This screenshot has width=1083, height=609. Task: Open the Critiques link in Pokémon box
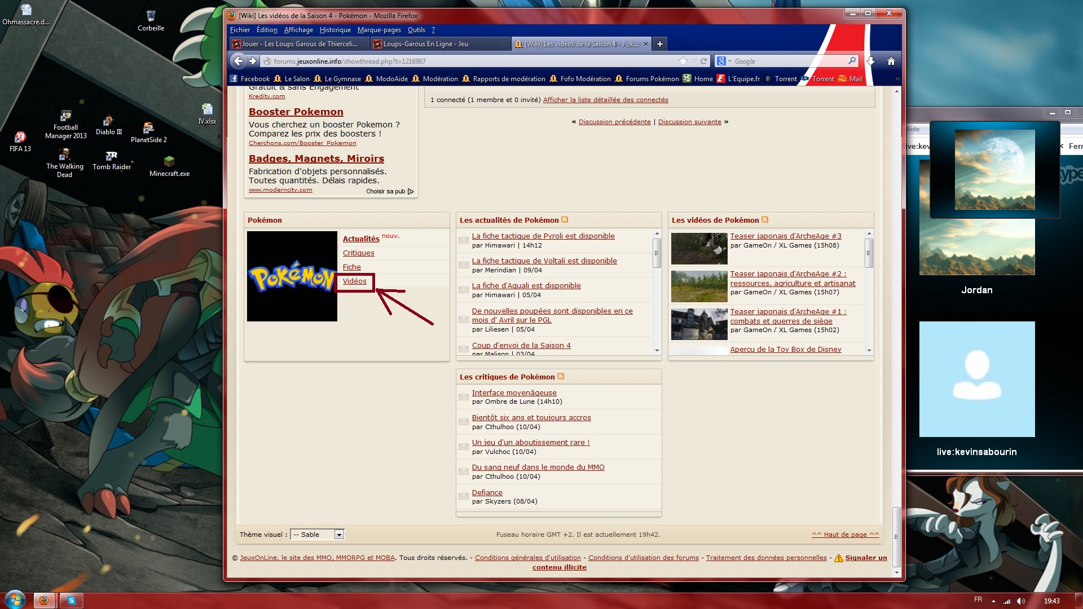pos(358,253)
